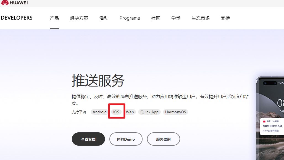This screenshot has width=284, height=160.
Task: Open the 支持 menu
Action: coord(225,18)
